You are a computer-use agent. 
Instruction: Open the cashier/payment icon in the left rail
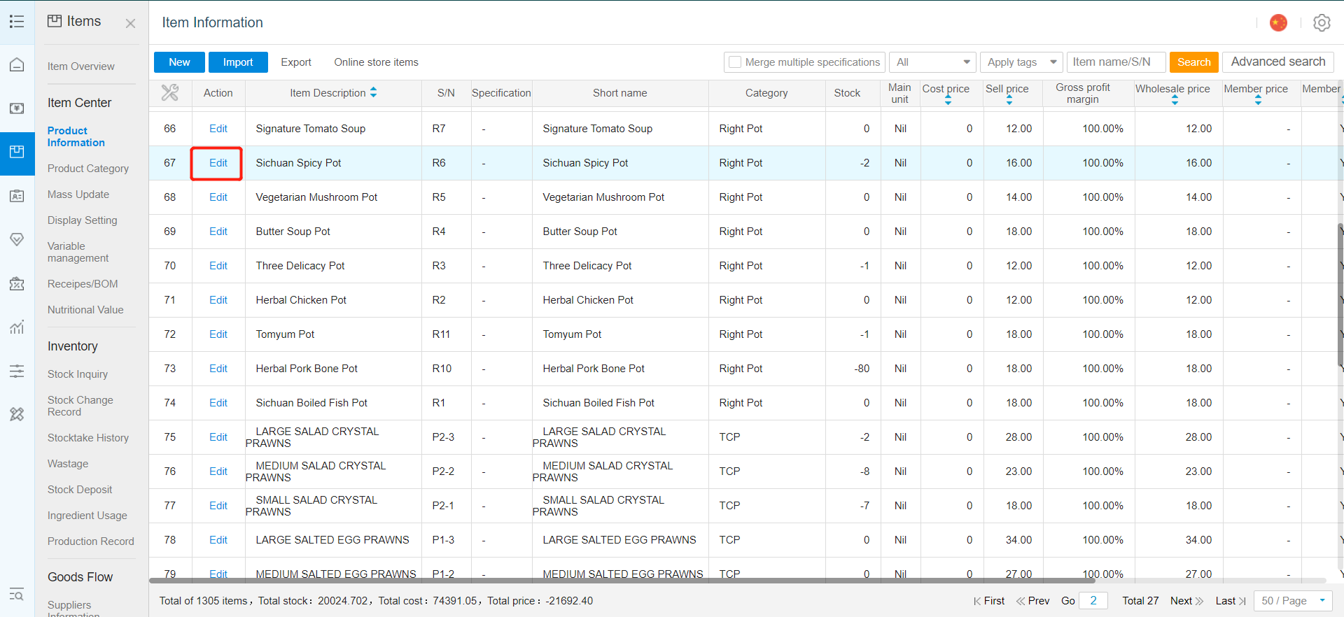point(17,108)
